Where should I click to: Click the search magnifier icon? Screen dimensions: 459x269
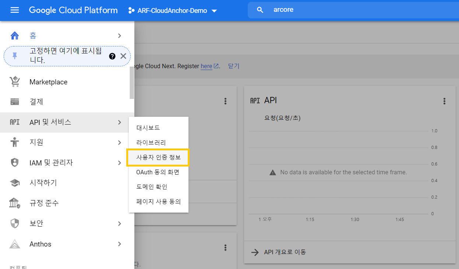point(260,10)
